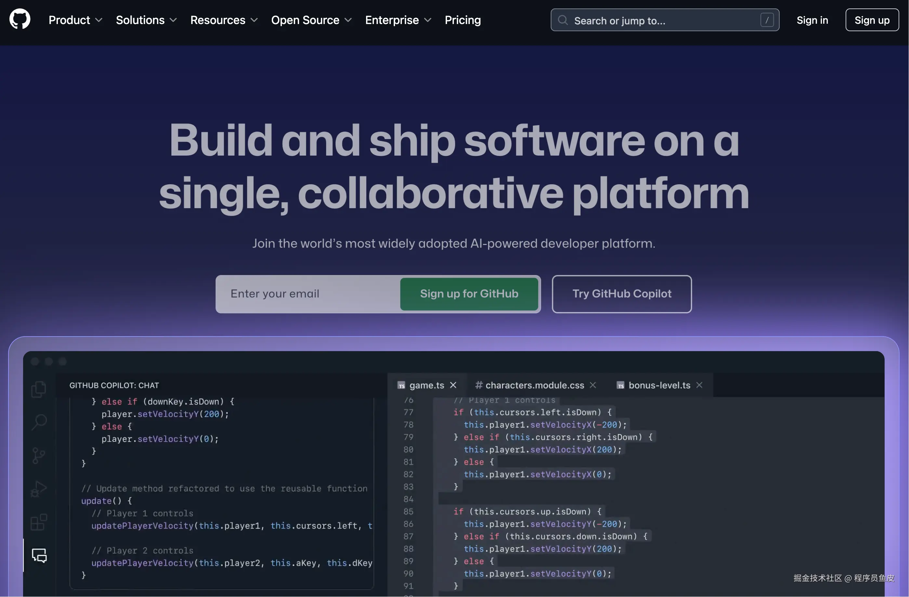Viewport: 909px width, 597px height.
Task: Click the Sign up for GitHub button
Action: click(x=469, y=294)
